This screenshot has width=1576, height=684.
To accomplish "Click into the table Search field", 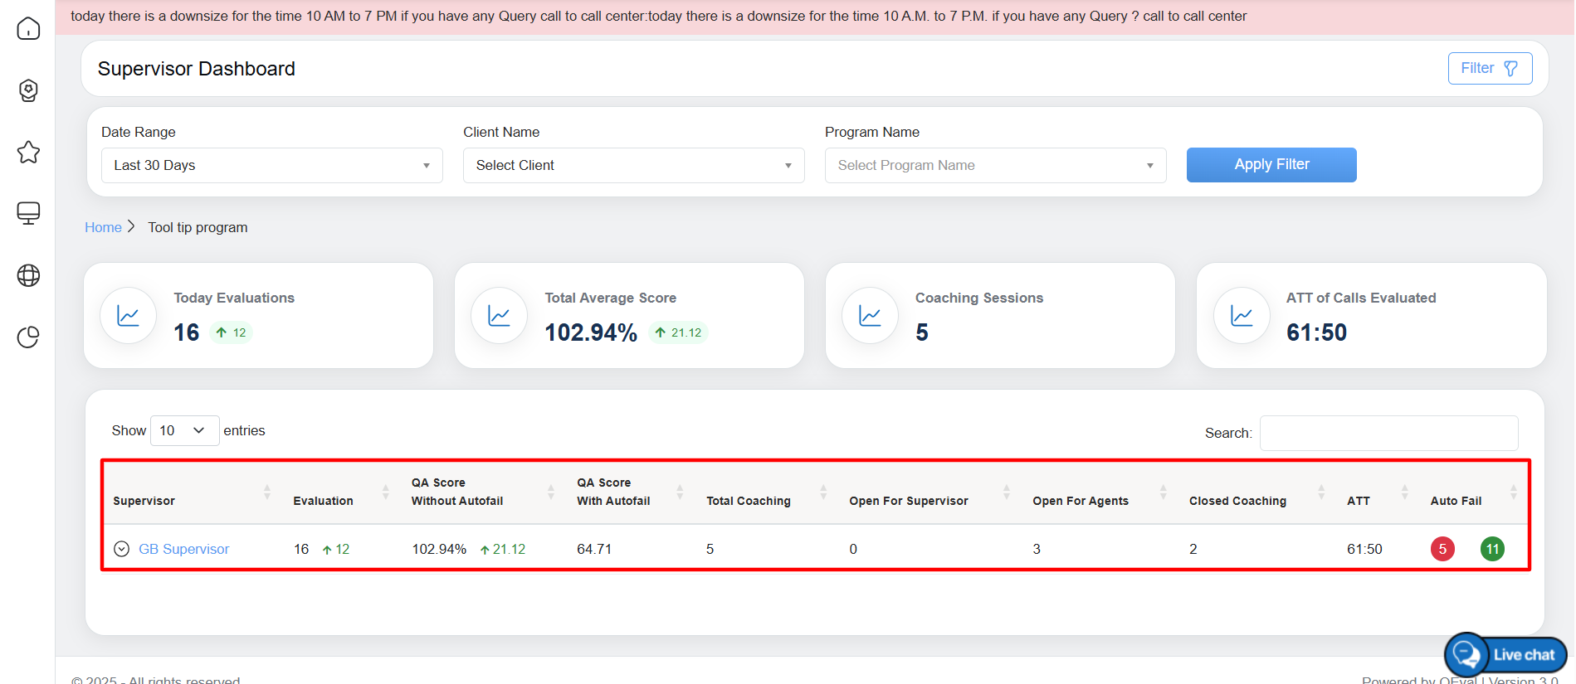I will (1388, 433).
